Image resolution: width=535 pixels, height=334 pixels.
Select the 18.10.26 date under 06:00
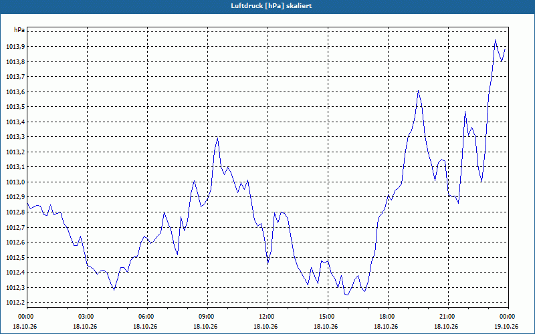[145, 326]
